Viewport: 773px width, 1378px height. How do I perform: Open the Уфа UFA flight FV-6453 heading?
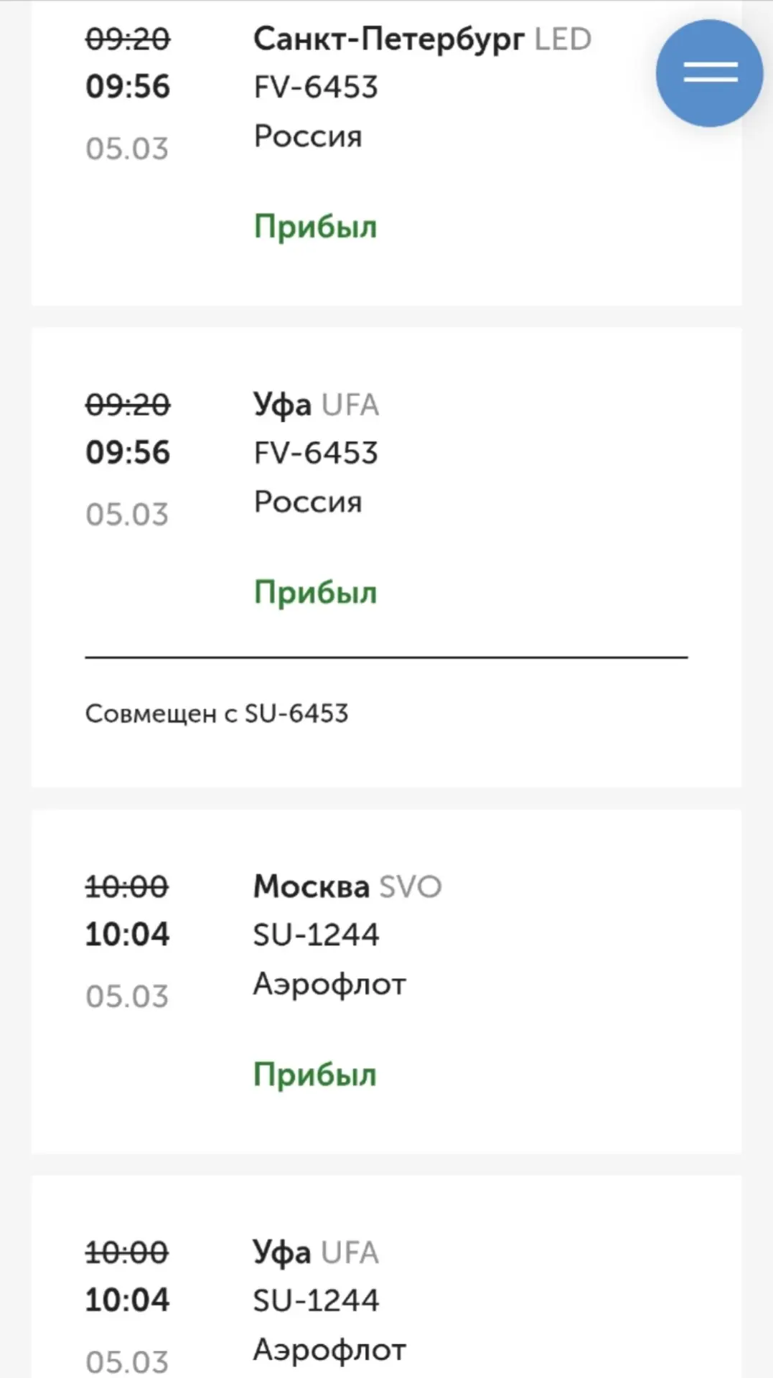pyautogui.click(x=316, y=405)
